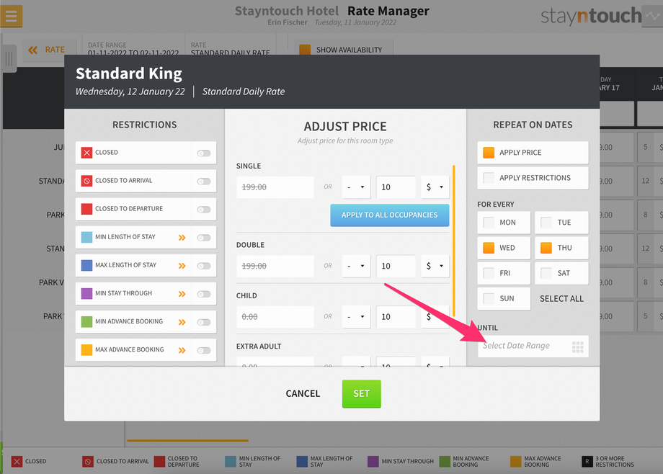The height and width of the screenshot is (474, 663).
Task: Check the SUN day checkbox
Action: 489,298
